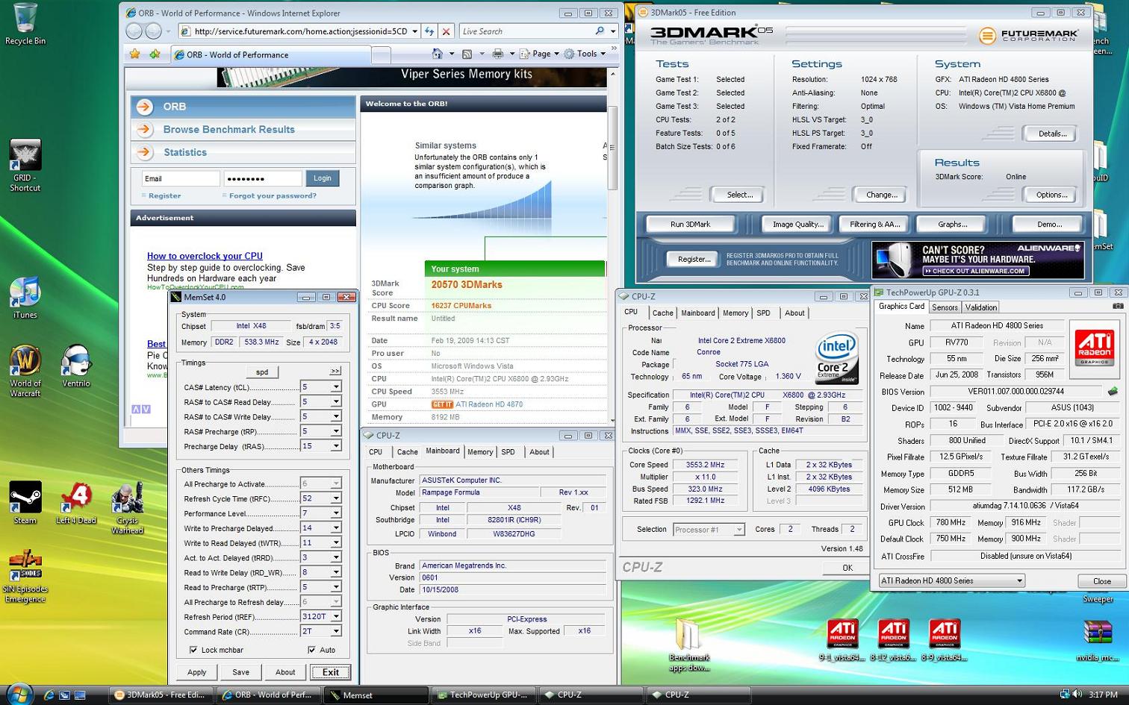This screenshot has width=1129, height=705.
Task: Toggle the Lock mchbar checkbox in MemSet
Action: coord(193,650)
